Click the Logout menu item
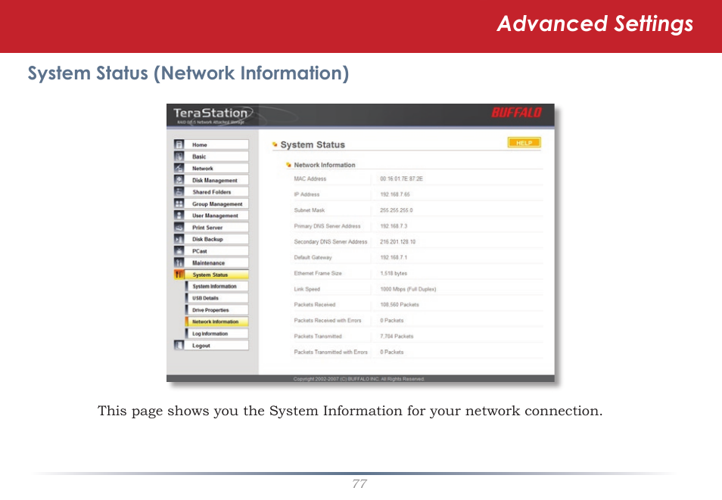This screenshot has width=722, height=500. click(217, 345)
